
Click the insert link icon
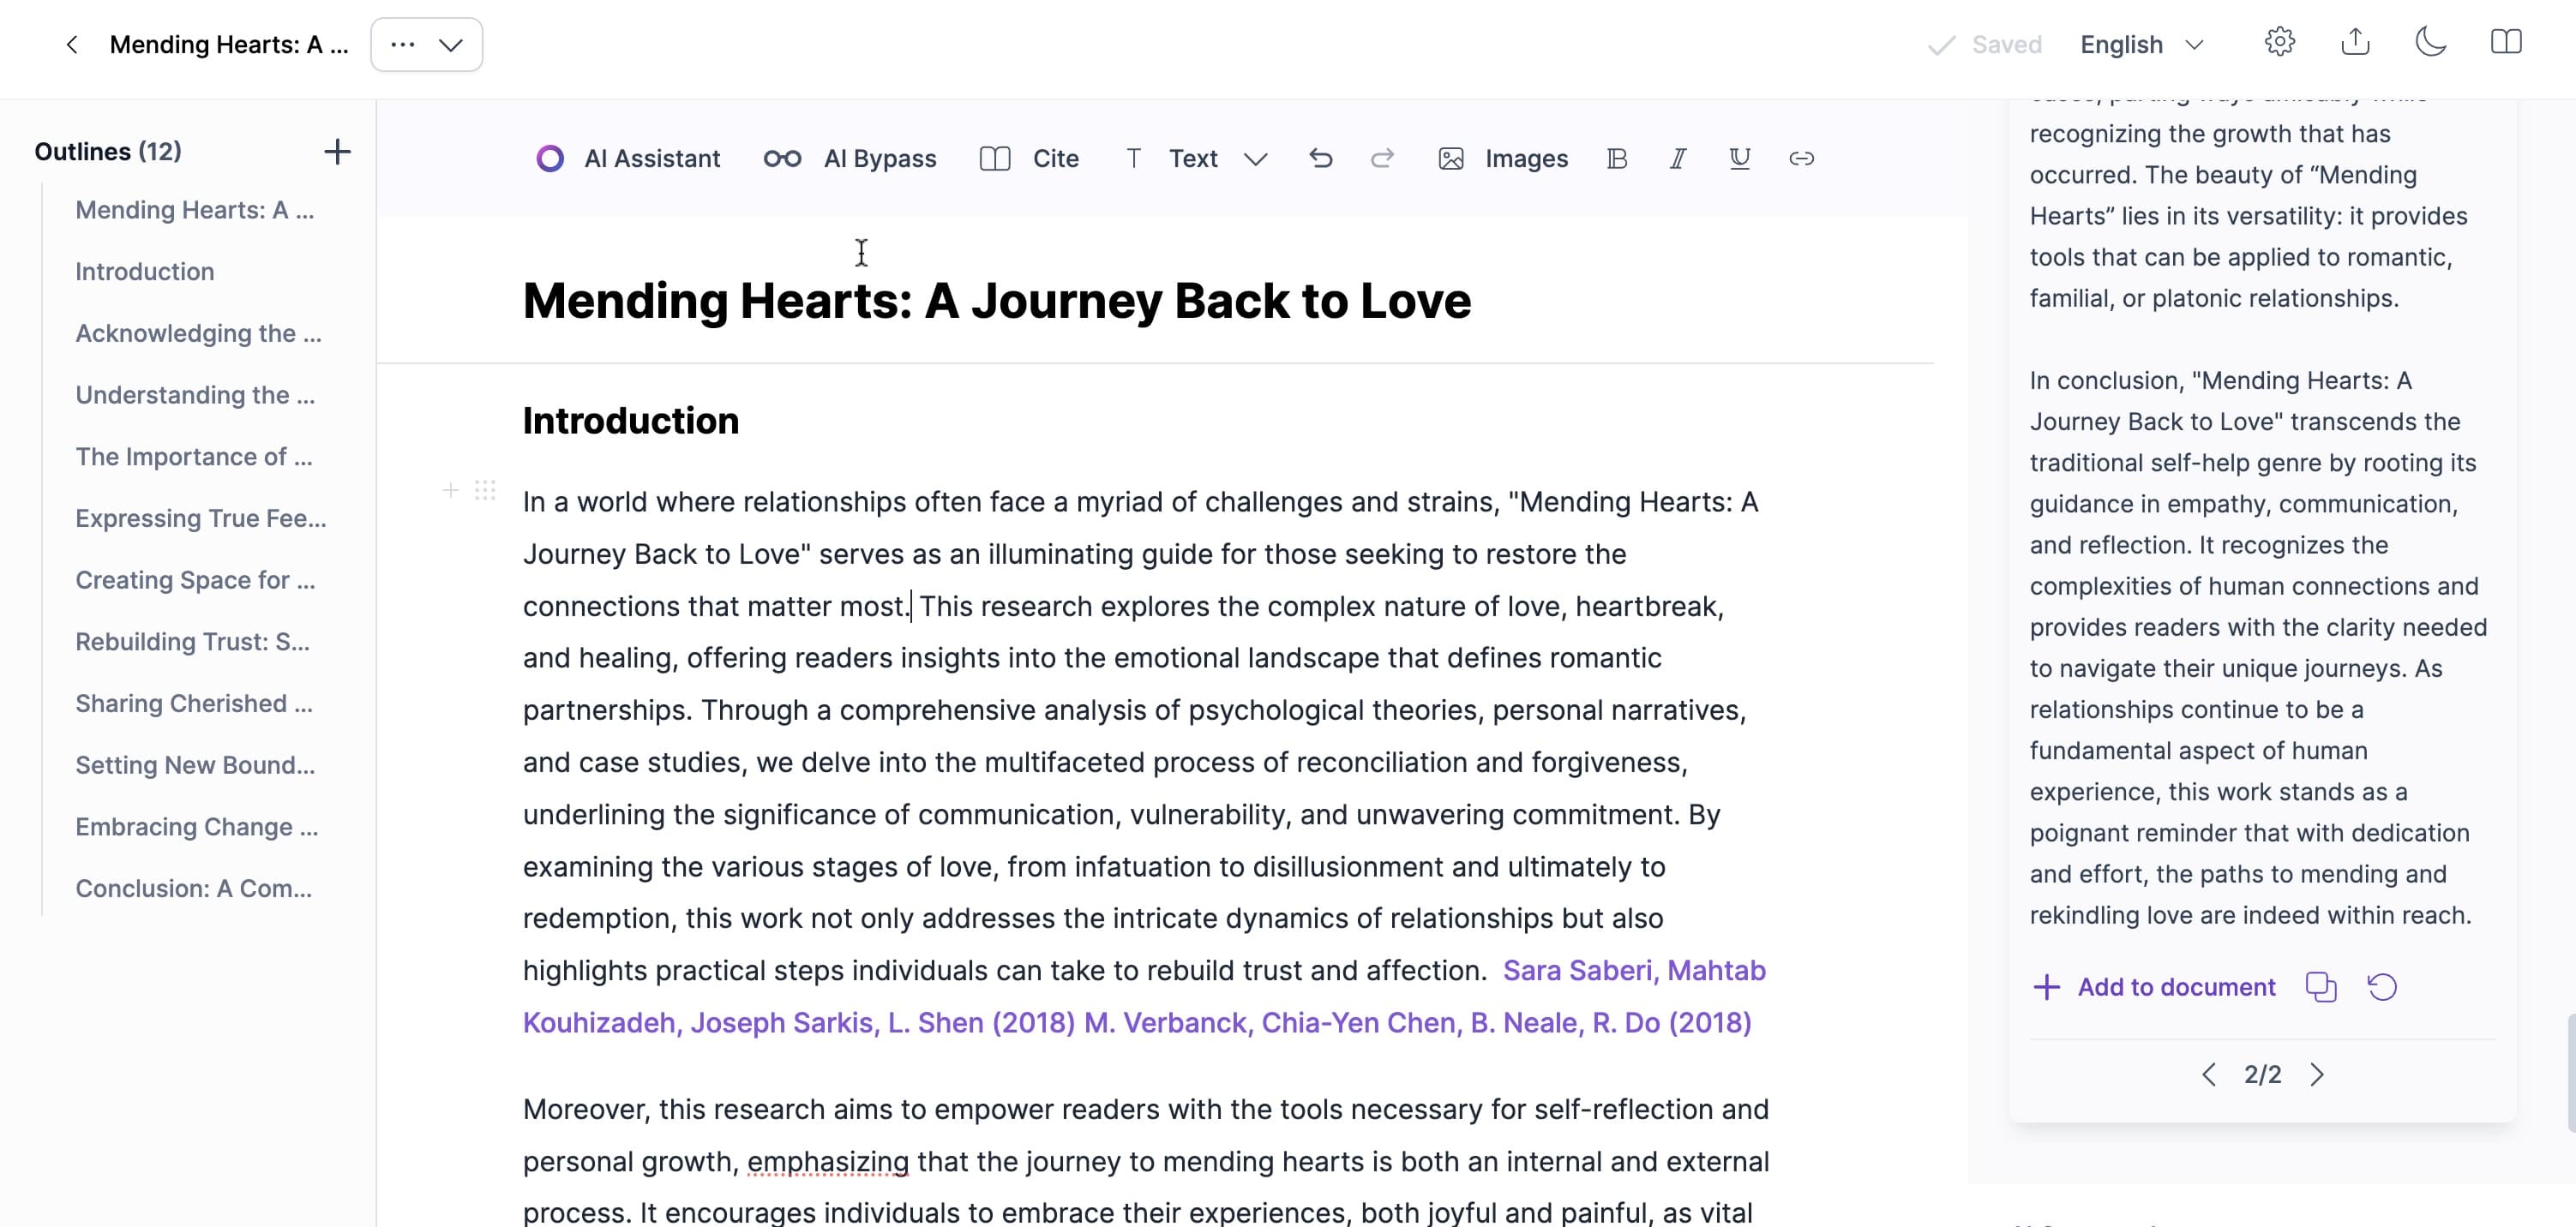tap(1801, 158)
